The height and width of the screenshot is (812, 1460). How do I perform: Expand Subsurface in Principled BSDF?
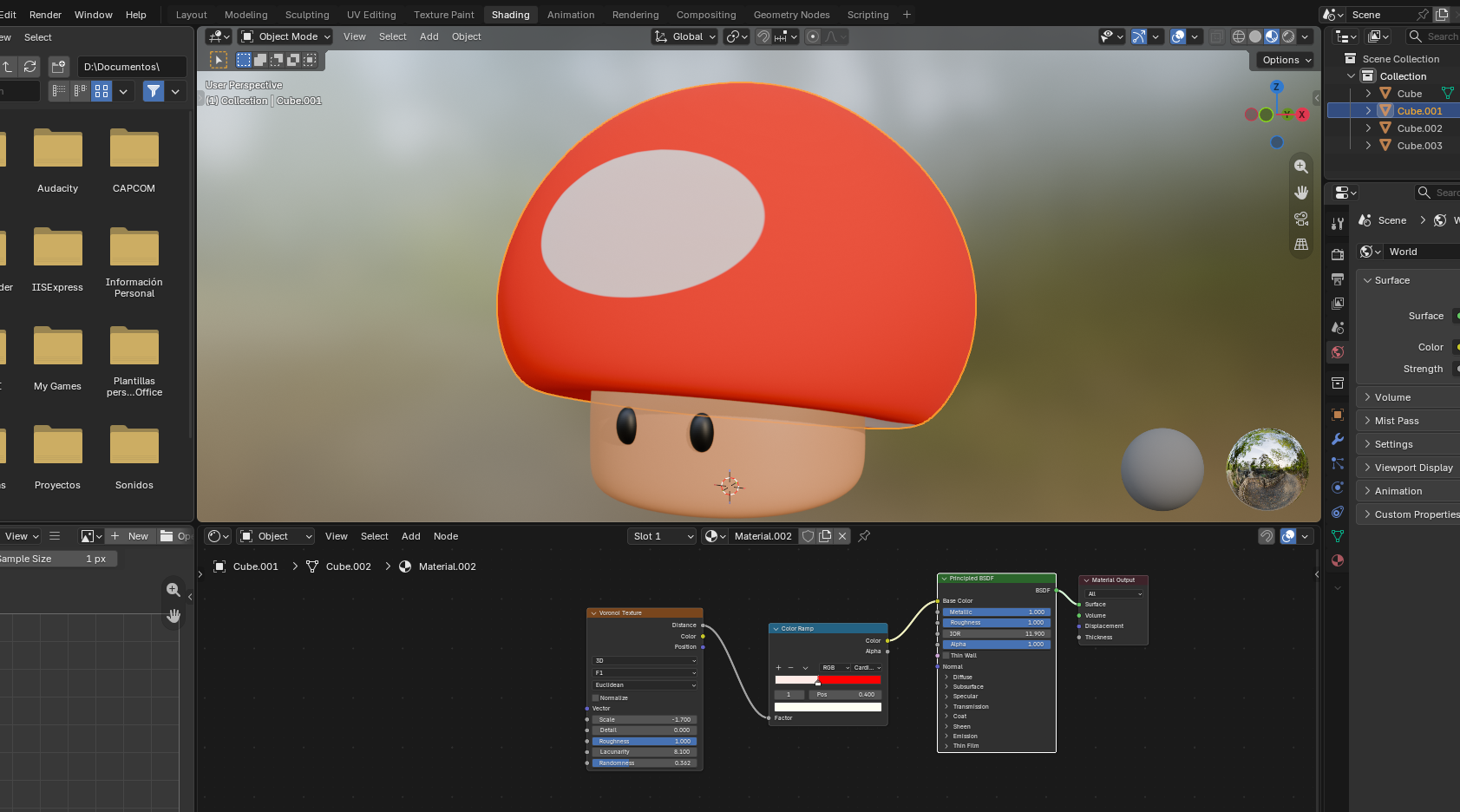946,687
